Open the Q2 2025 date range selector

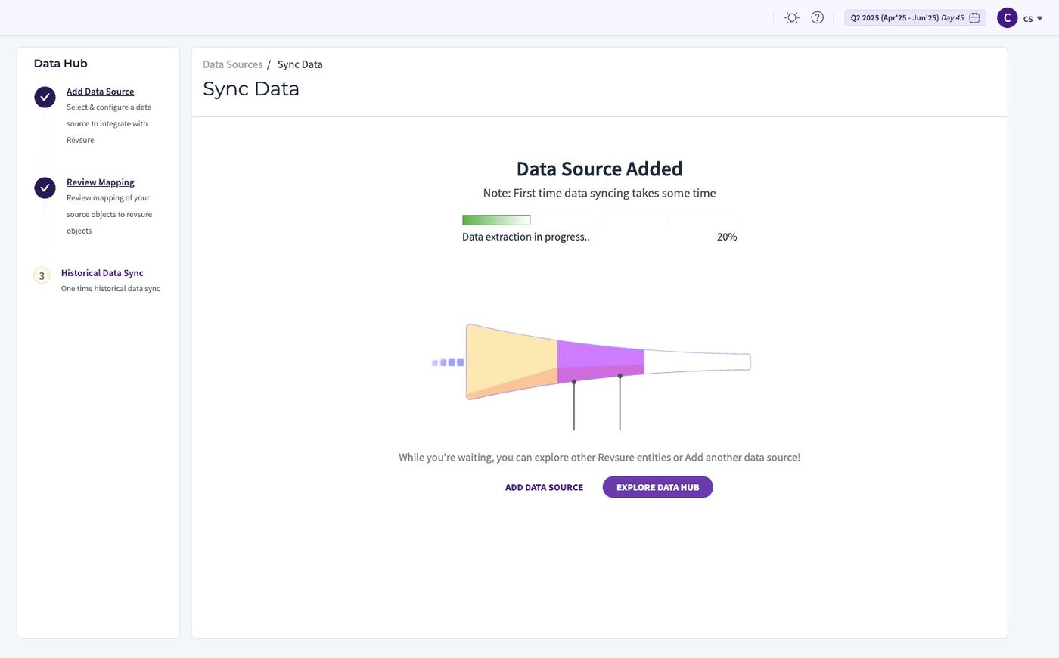pos(915,17)
